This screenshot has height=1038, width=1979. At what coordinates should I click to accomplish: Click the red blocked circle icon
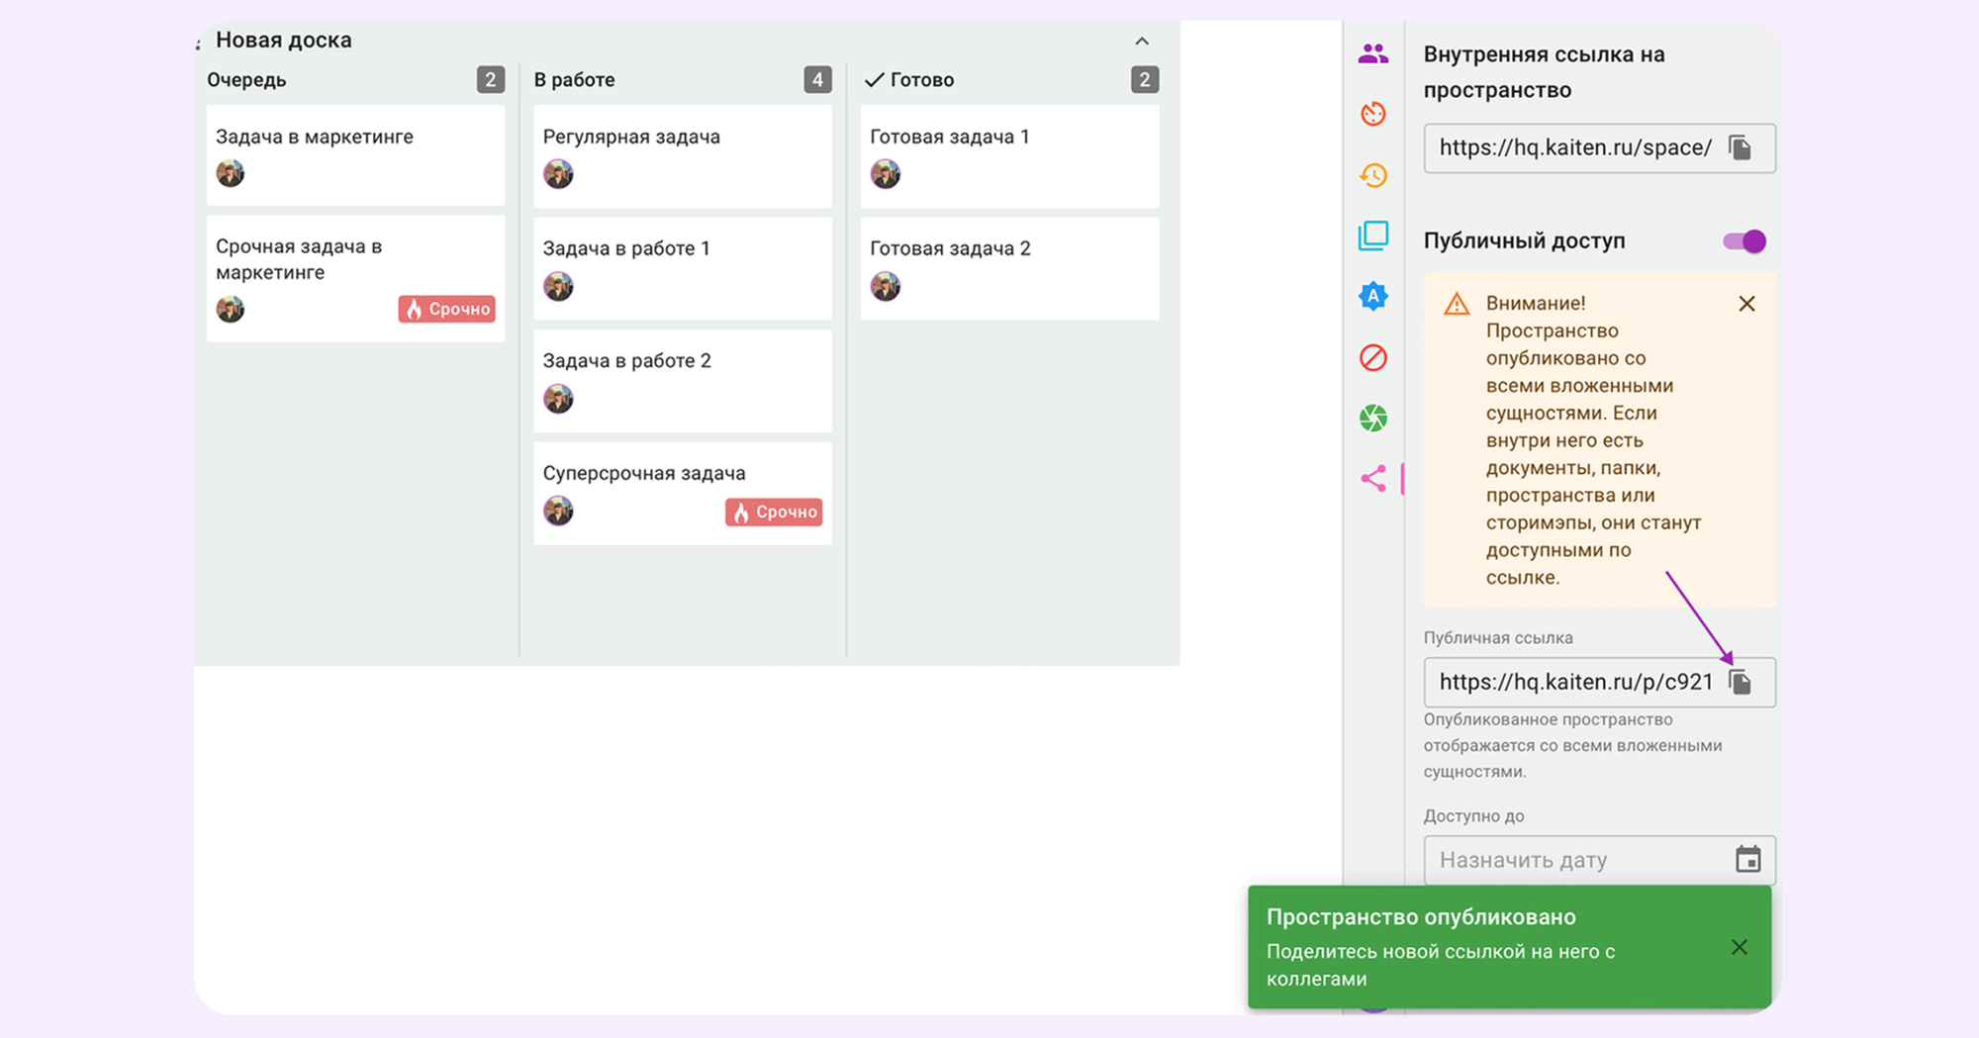(x=1372, y=357)
